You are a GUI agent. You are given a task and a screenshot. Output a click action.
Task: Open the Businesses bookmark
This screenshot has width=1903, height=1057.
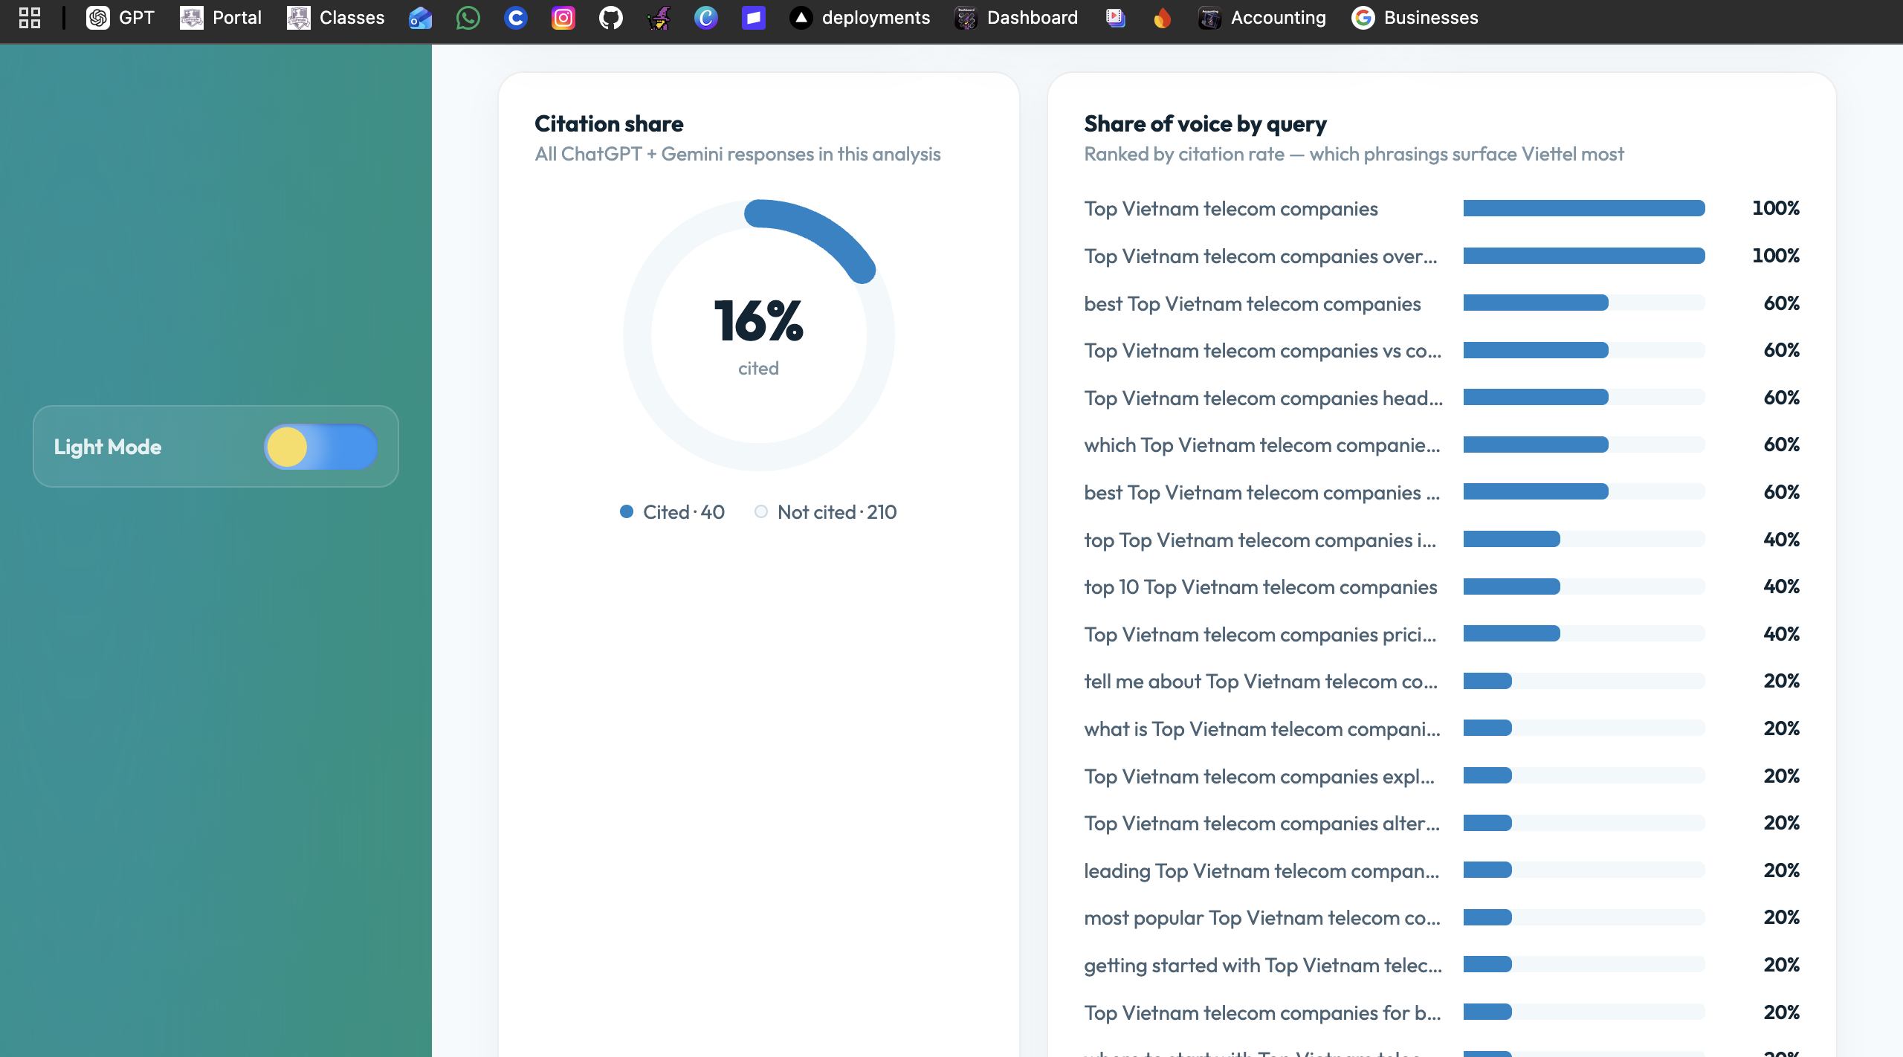(1415, 18)
